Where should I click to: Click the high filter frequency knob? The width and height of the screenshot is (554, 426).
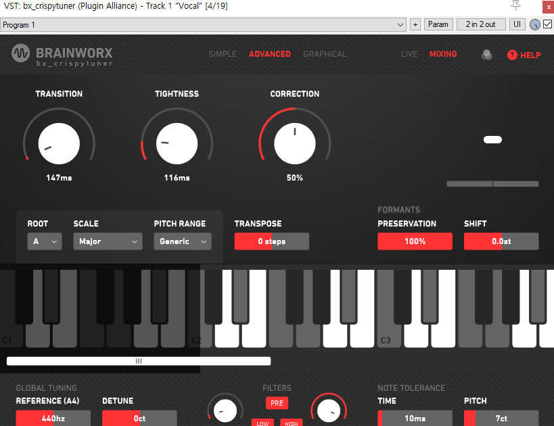point(329,411)
